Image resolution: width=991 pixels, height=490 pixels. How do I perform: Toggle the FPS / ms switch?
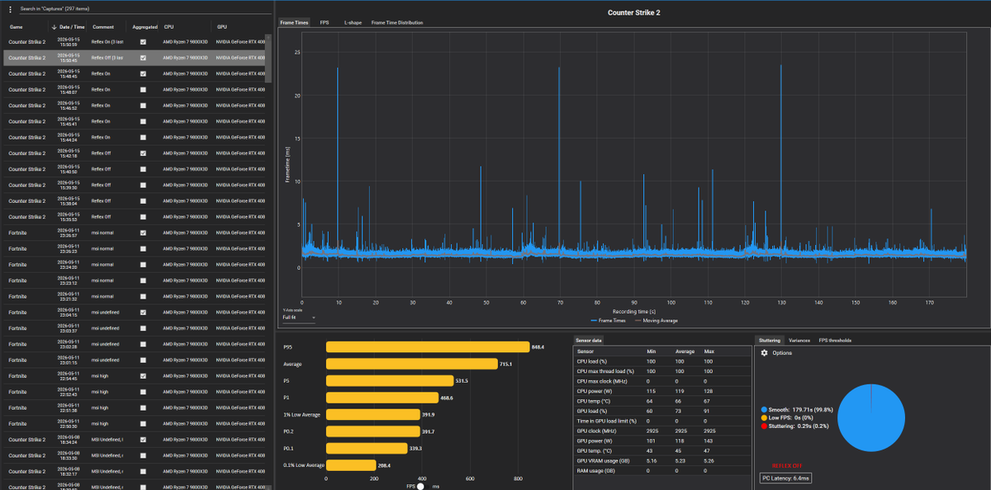424,486
